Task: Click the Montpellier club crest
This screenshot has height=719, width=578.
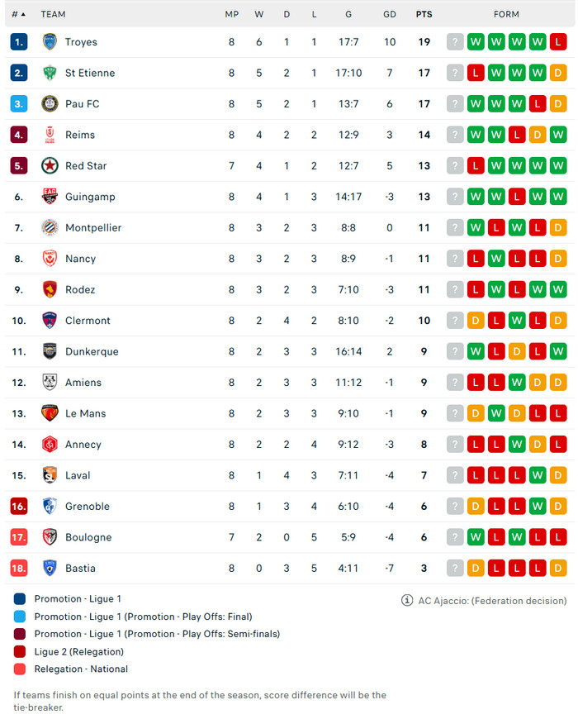Action: (x=50, y=228)
